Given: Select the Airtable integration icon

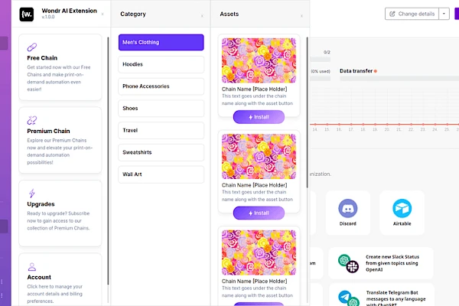Looking at the screenshot, I should (x=402, y=208).
